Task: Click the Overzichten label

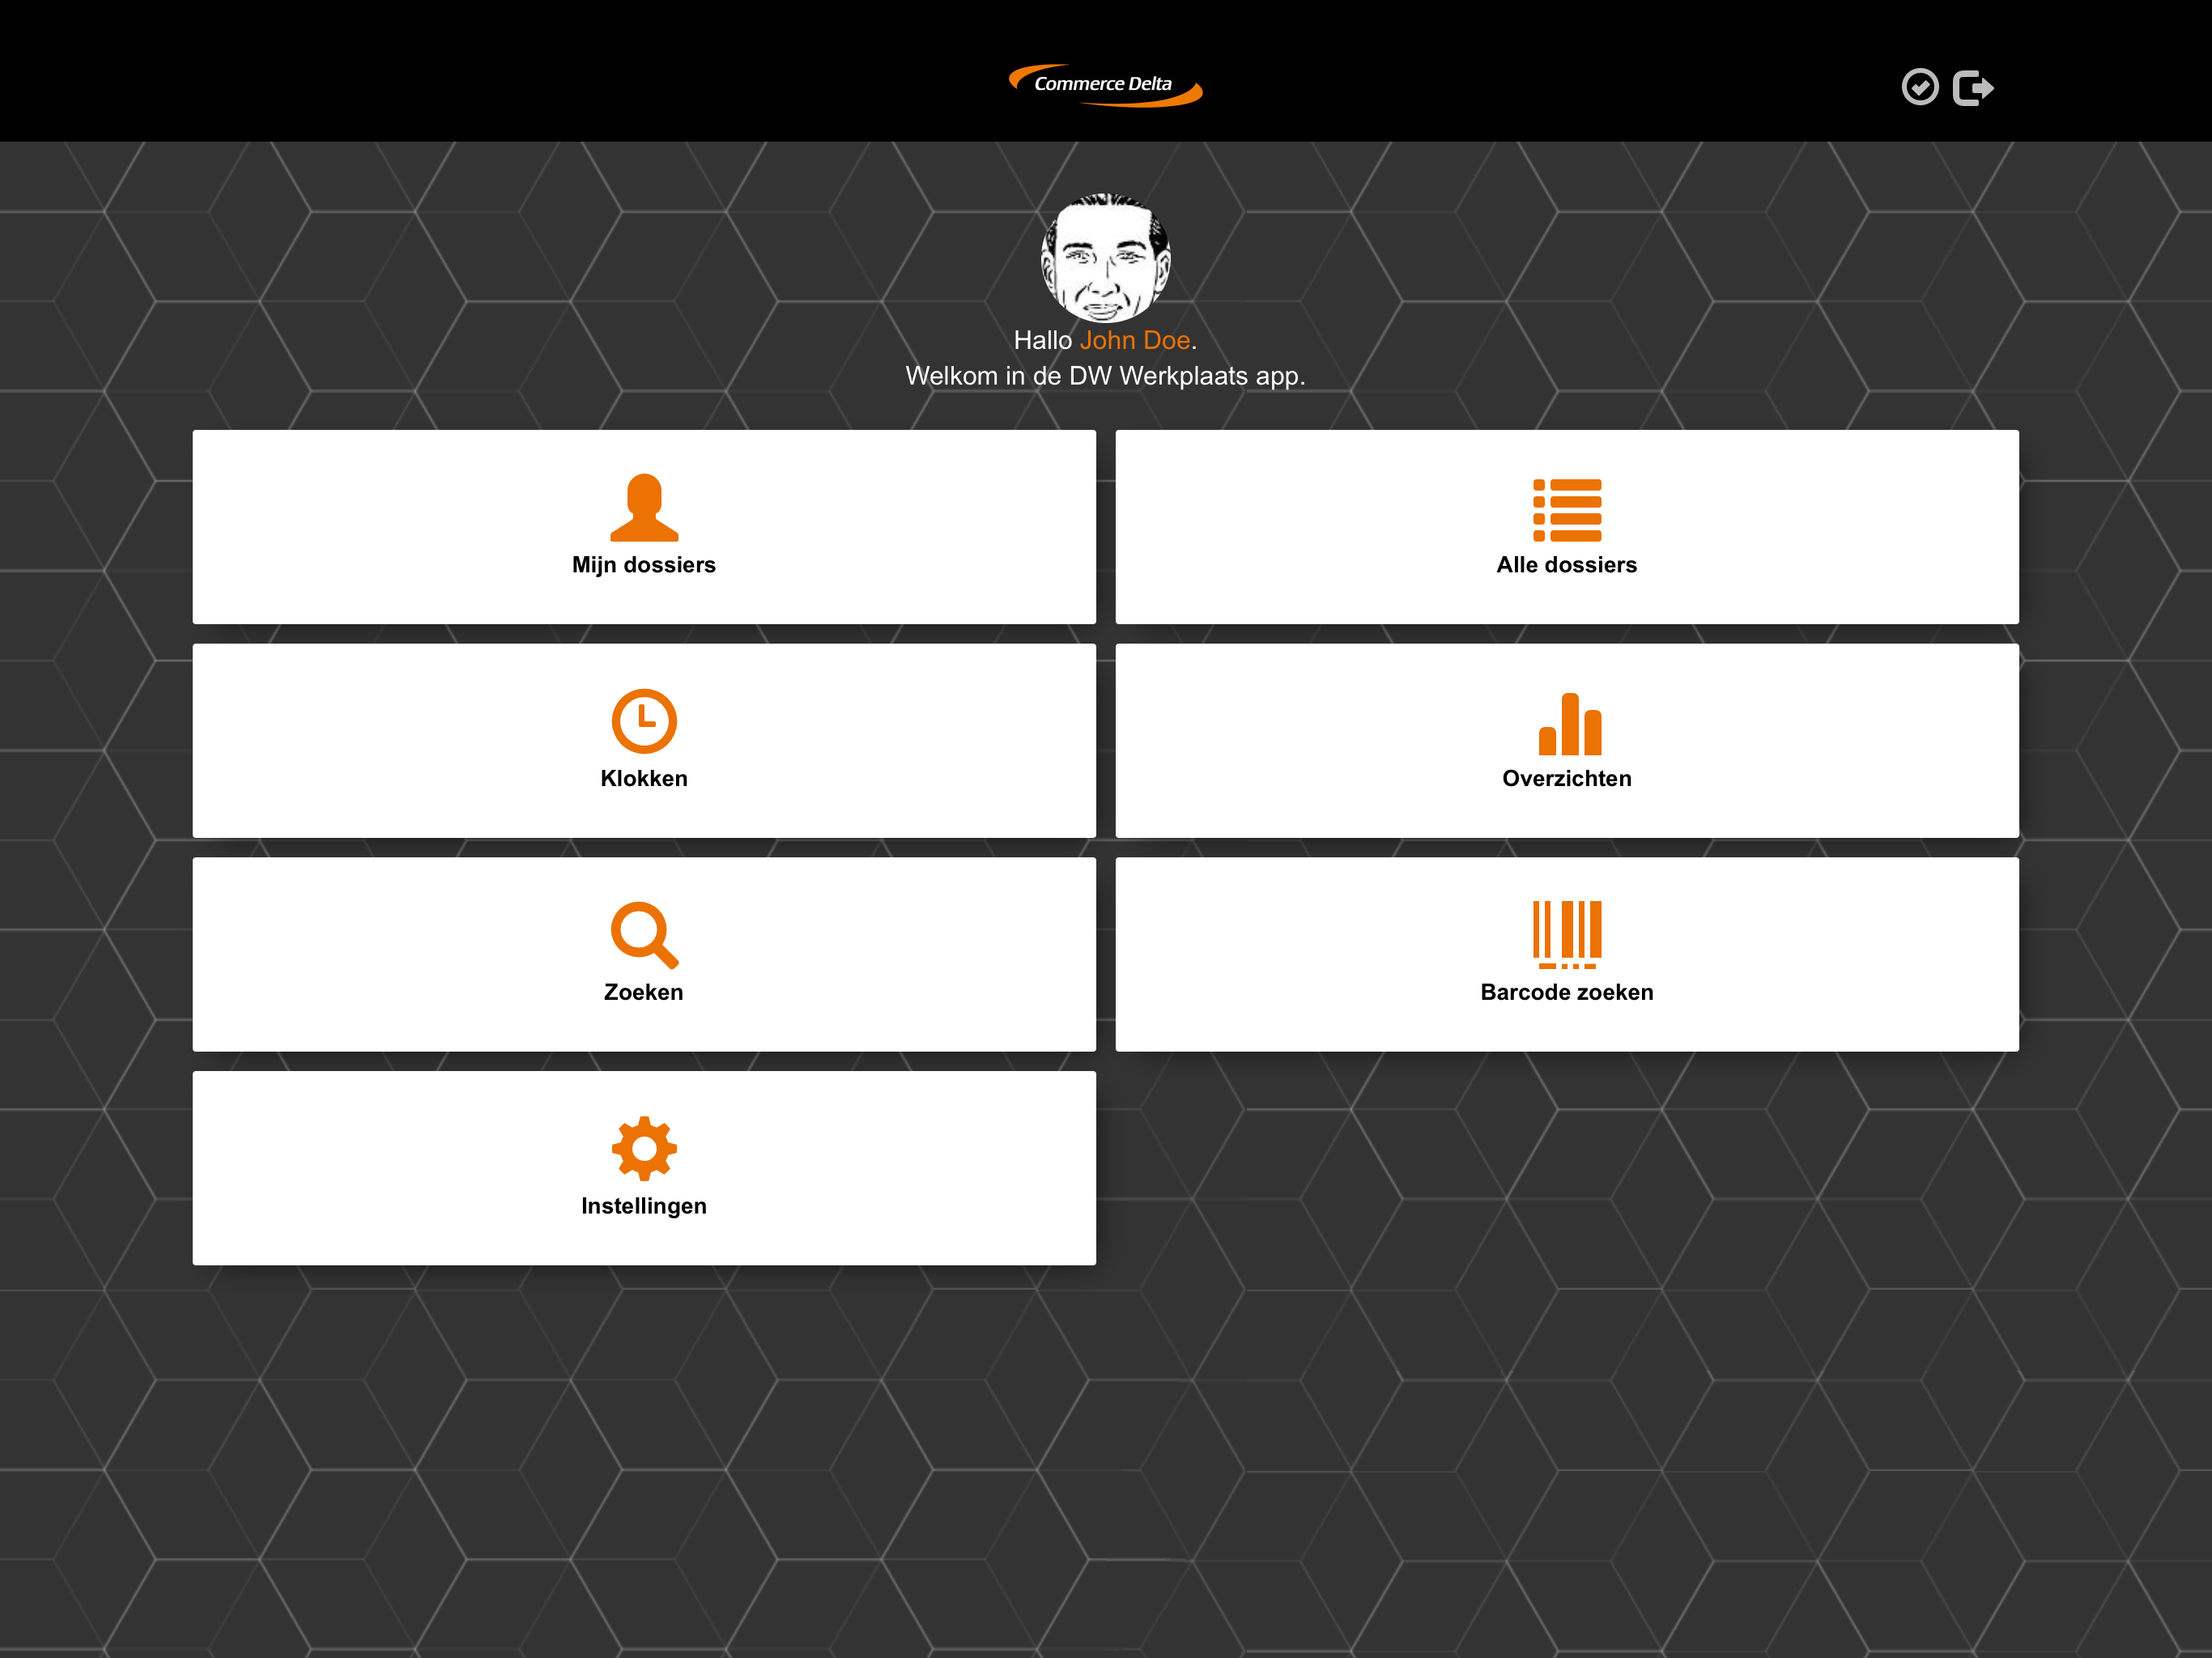Action: 1567,779
